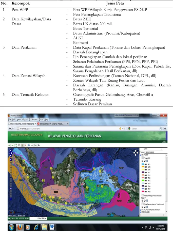Image resolution: width=173 pixels, height=232 pixels.
Task: Switch to the Information tab
Action: click(150, 152)
